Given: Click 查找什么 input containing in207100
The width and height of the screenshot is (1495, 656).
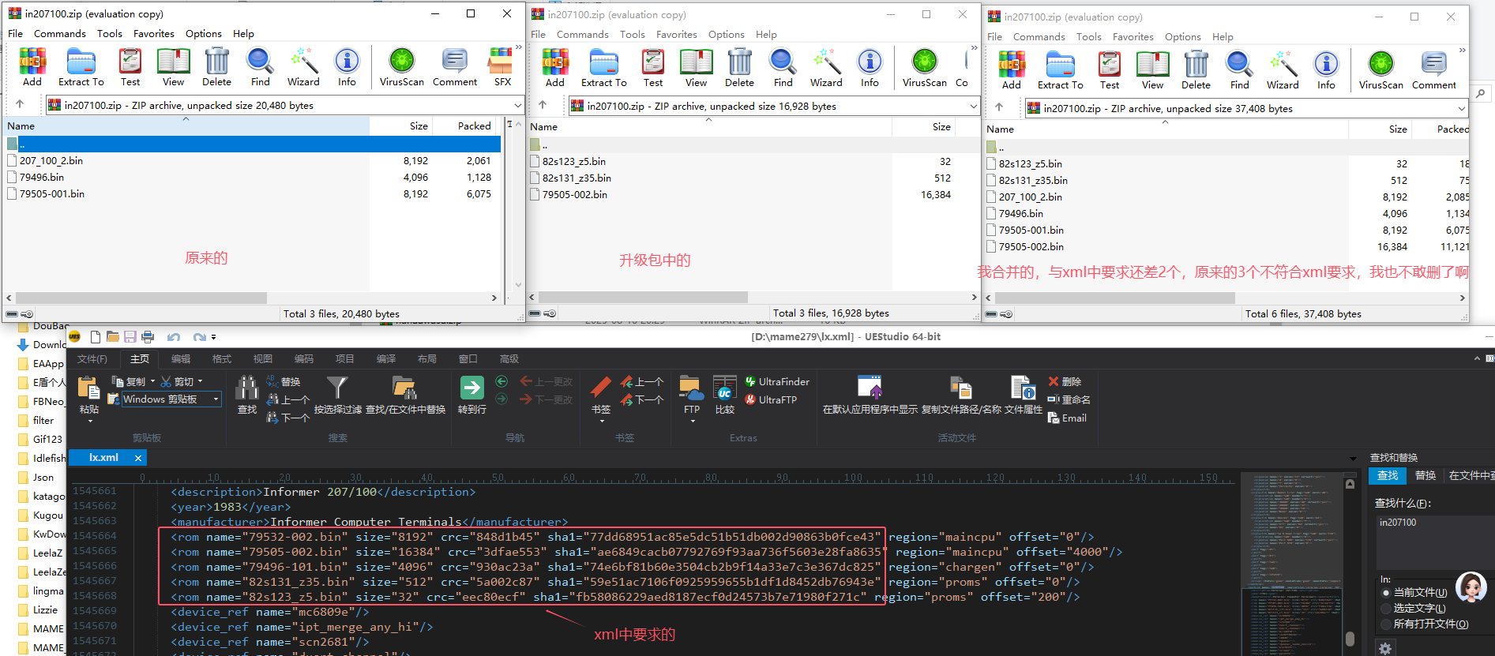Looking at the screenshot, I should (x=1434, y=544).
